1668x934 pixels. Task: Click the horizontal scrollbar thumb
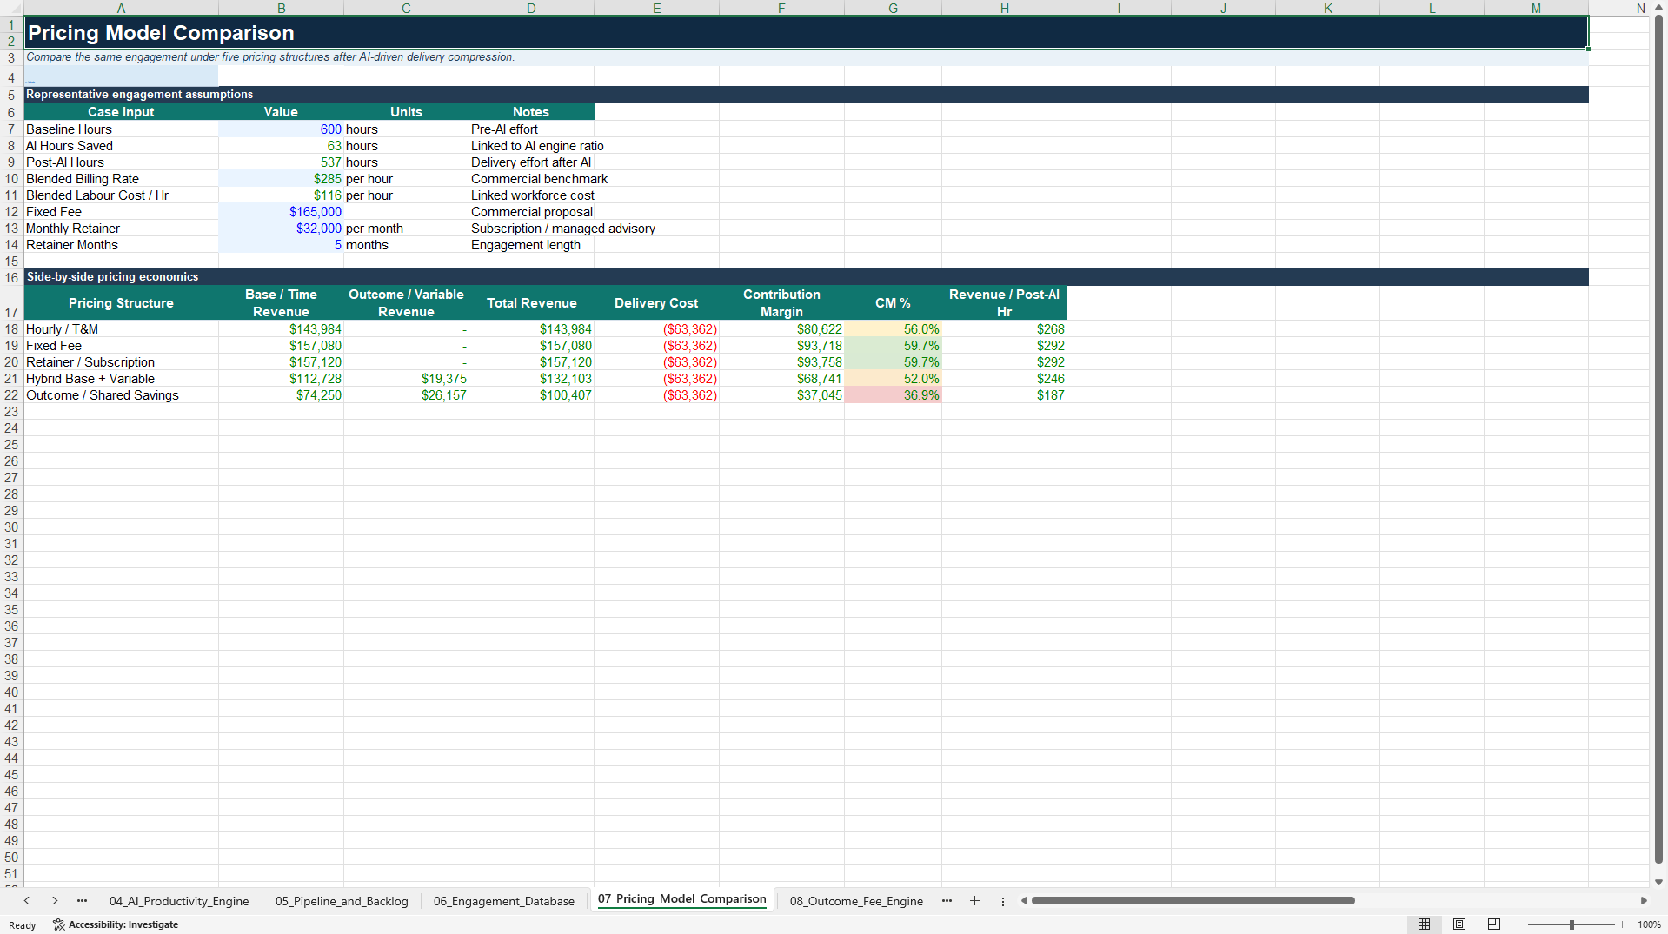[1193, 901]
